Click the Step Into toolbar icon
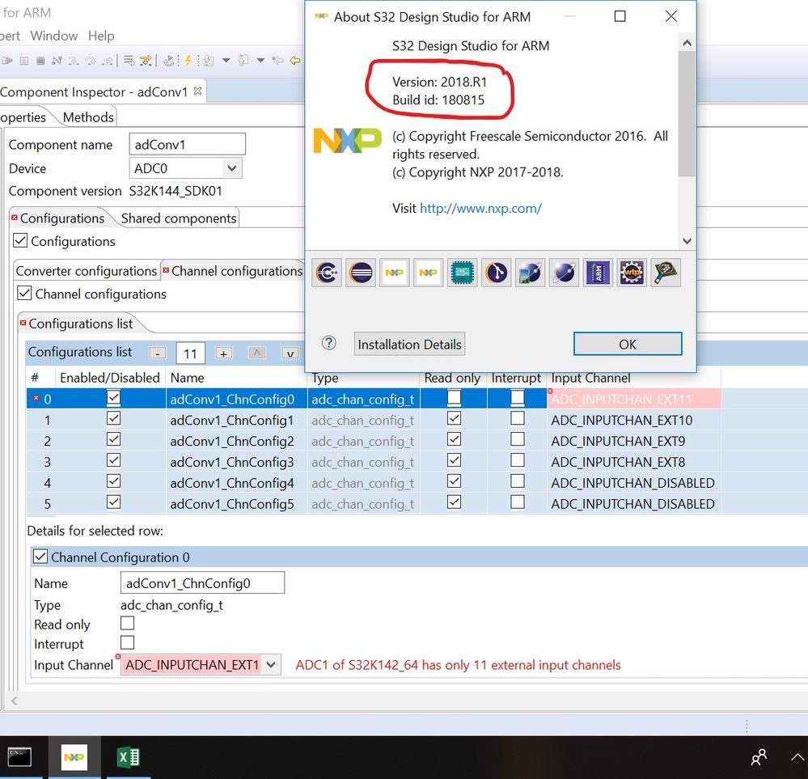Image resolution: width=808 pixels, height=779 pixels. coord(74,61)
